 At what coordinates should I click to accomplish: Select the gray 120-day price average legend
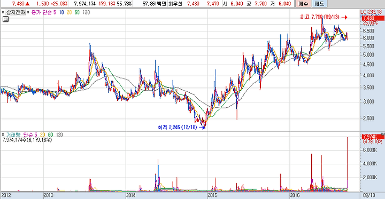86,12
